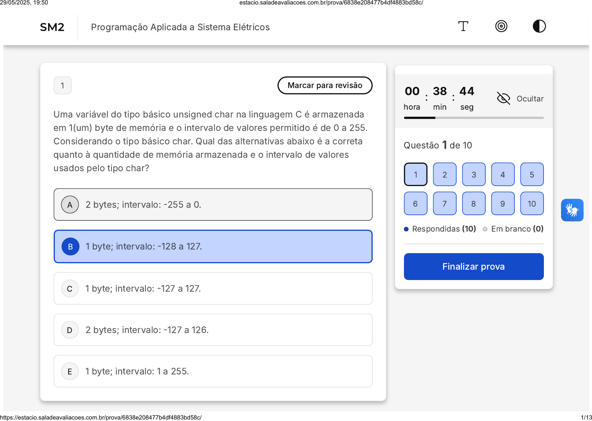
Task: Select highlighted option B answer
Action: click(x=213, y=246)
